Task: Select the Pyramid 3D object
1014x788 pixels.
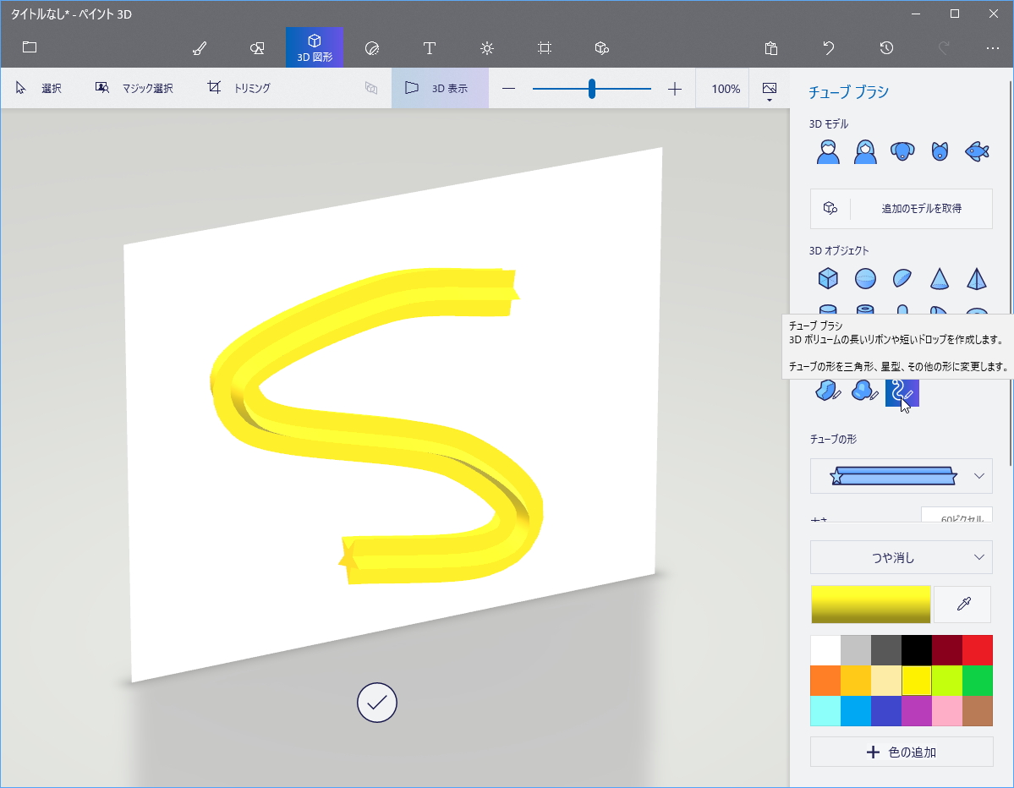Action: point(977,279)
